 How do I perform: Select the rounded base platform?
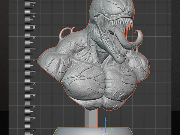pyautogui.click(x=93, y=131)
